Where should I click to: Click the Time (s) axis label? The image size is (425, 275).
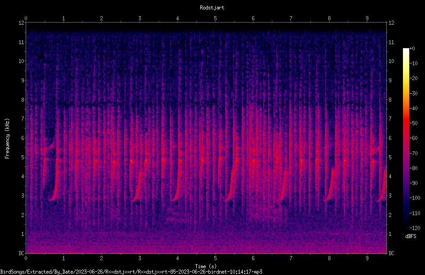click(x=206, y=266)
